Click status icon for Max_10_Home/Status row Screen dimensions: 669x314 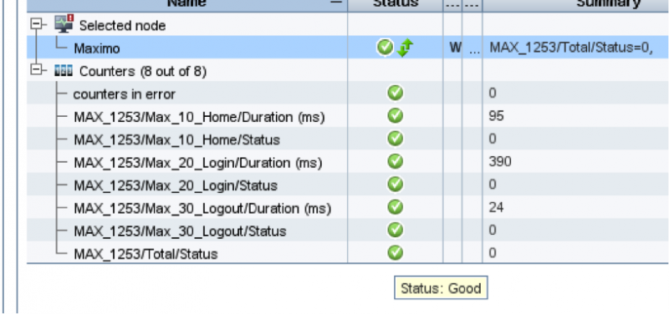(395, 139)
